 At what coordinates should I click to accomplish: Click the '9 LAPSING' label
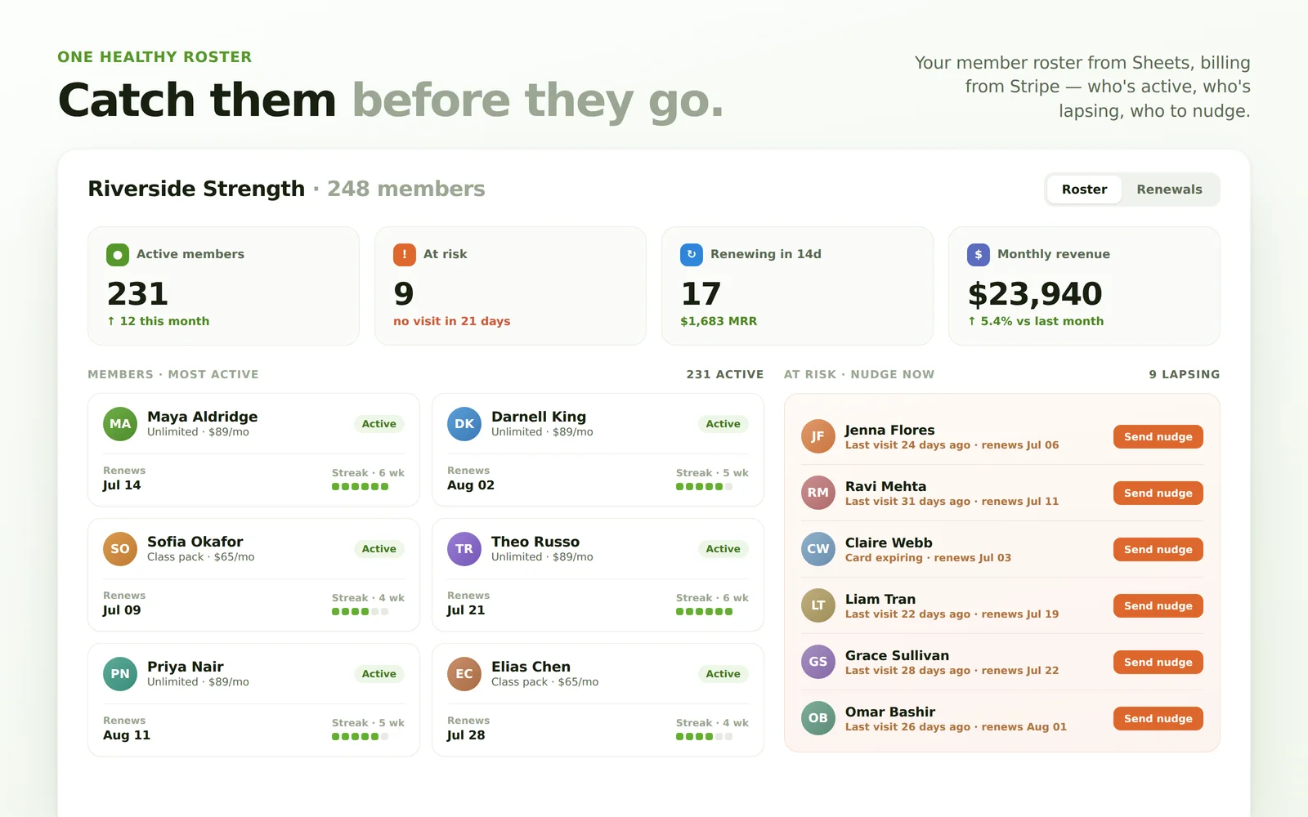[1185, 374]
